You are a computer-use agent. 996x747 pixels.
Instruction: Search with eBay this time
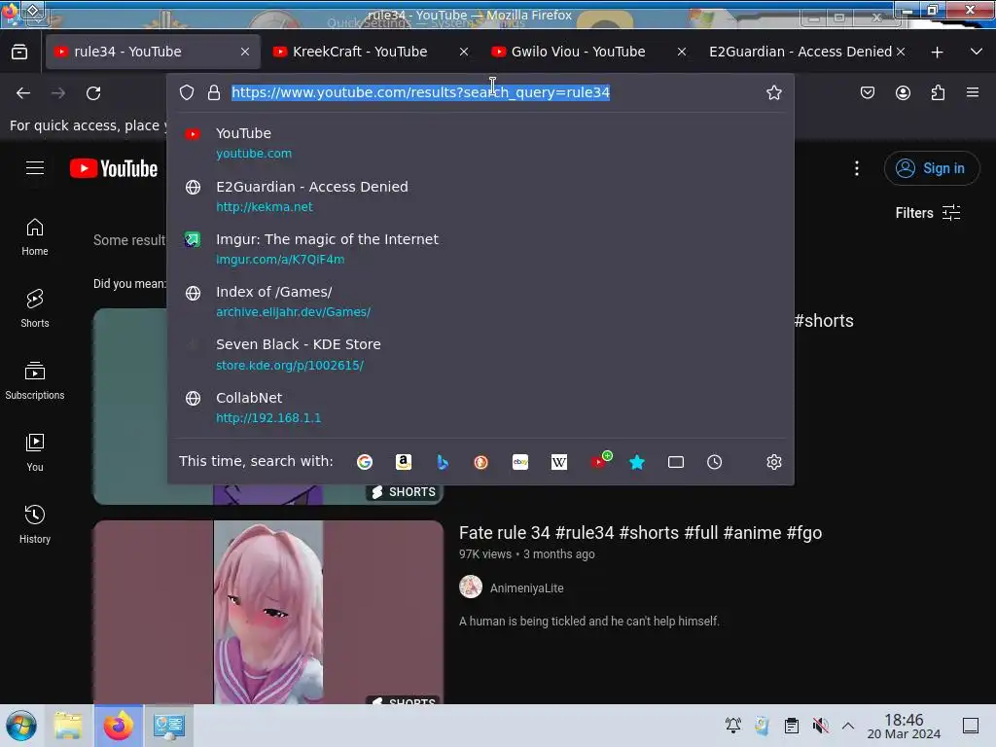(520, 462)
